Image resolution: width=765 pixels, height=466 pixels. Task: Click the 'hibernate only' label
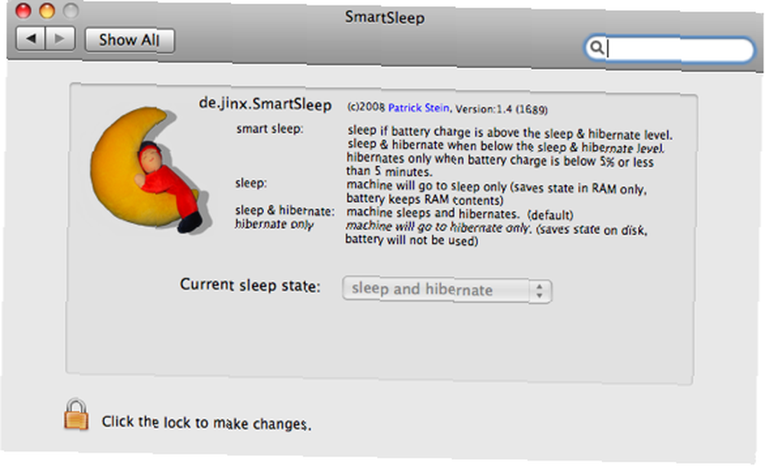[x=274, y=224]
